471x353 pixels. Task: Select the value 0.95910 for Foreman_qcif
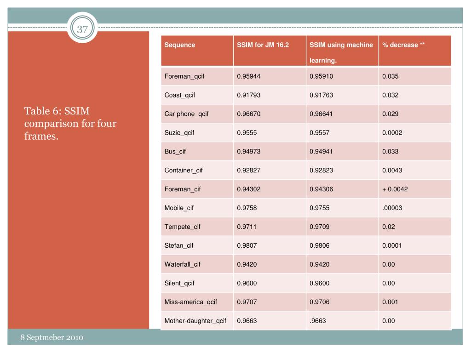322,76
